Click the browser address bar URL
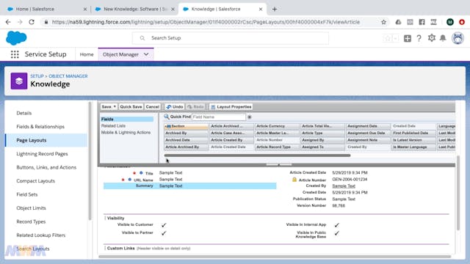This screenshot has width=470, height=264. coord(206,22)
